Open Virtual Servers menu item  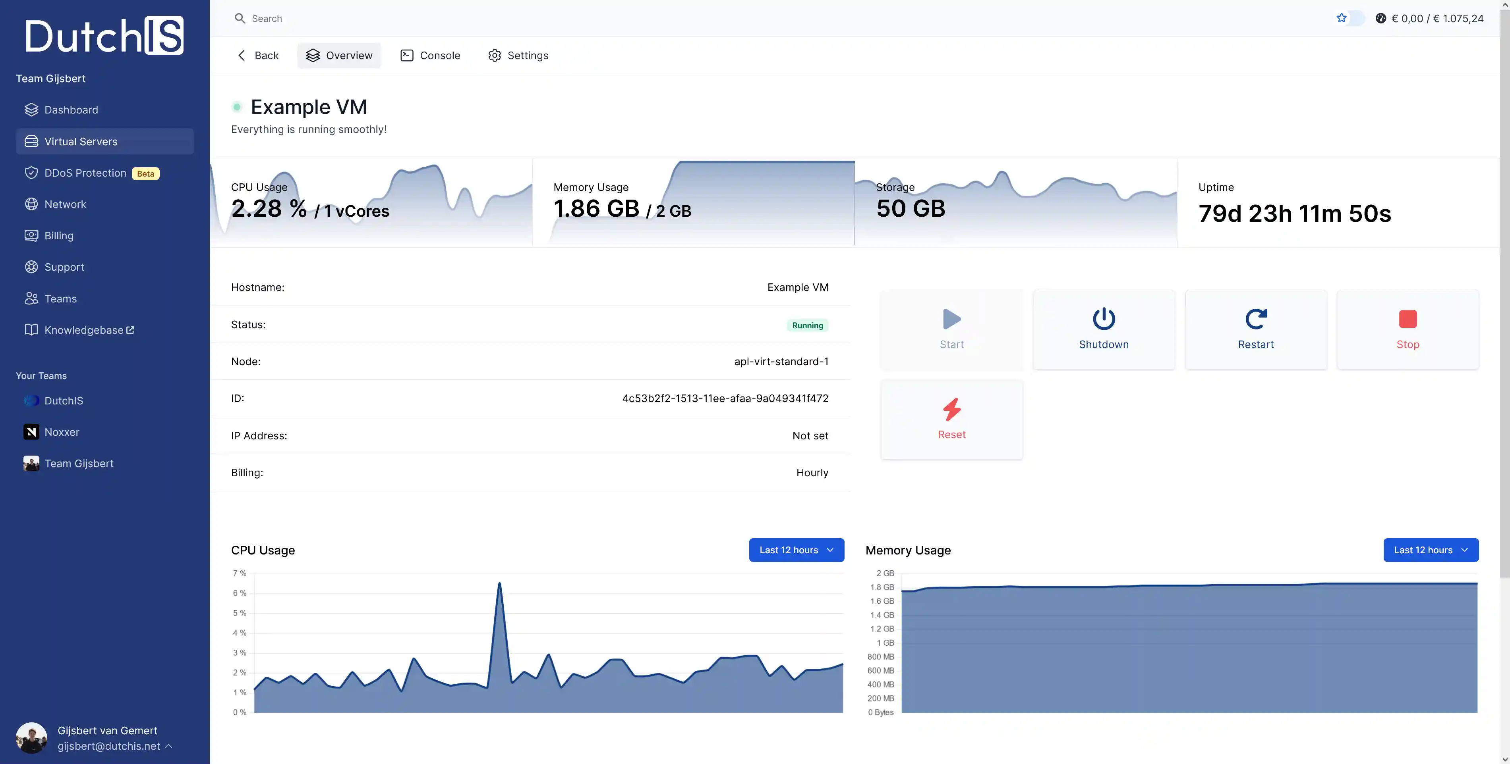click(104, 141)
